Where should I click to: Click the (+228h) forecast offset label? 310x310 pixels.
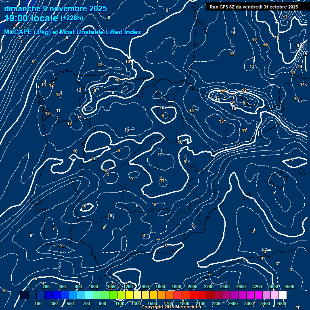[72, 19]
